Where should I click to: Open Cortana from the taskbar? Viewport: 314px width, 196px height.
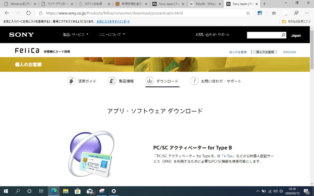29,191
